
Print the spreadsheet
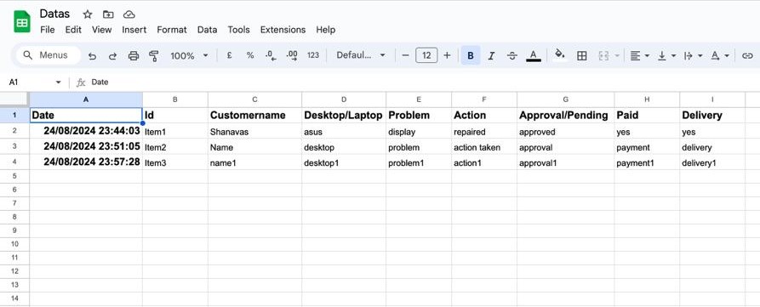click(134, 55)
